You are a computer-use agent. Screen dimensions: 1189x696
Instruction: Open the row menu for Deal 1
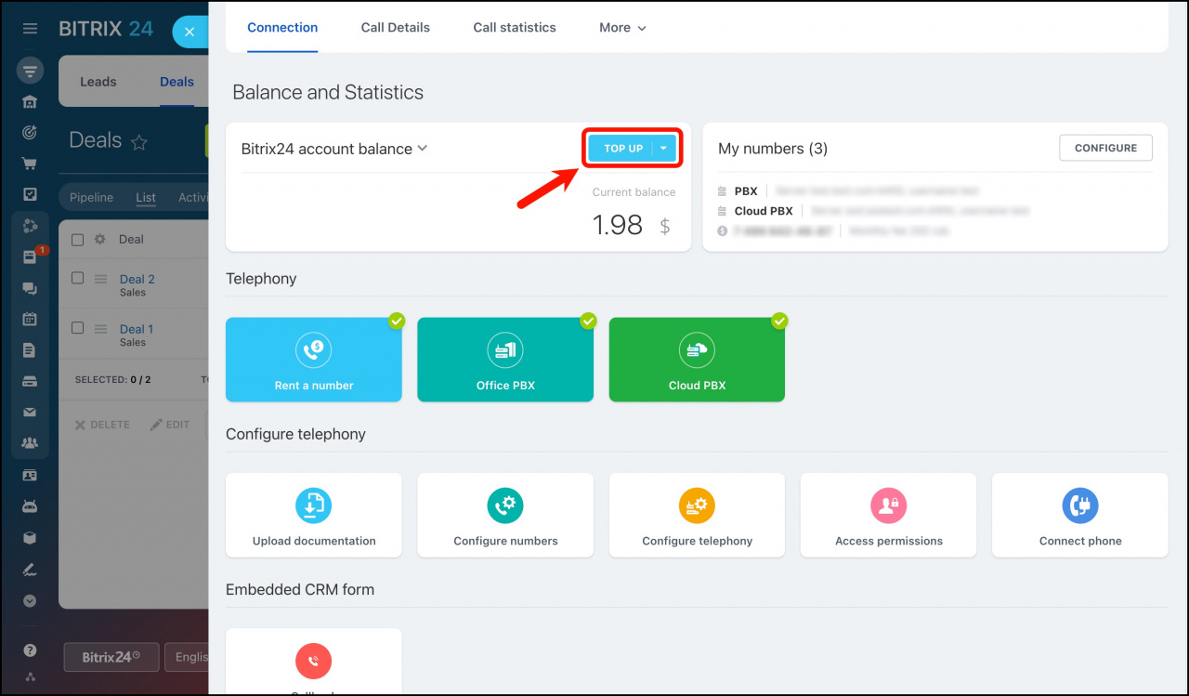[101, 329]
